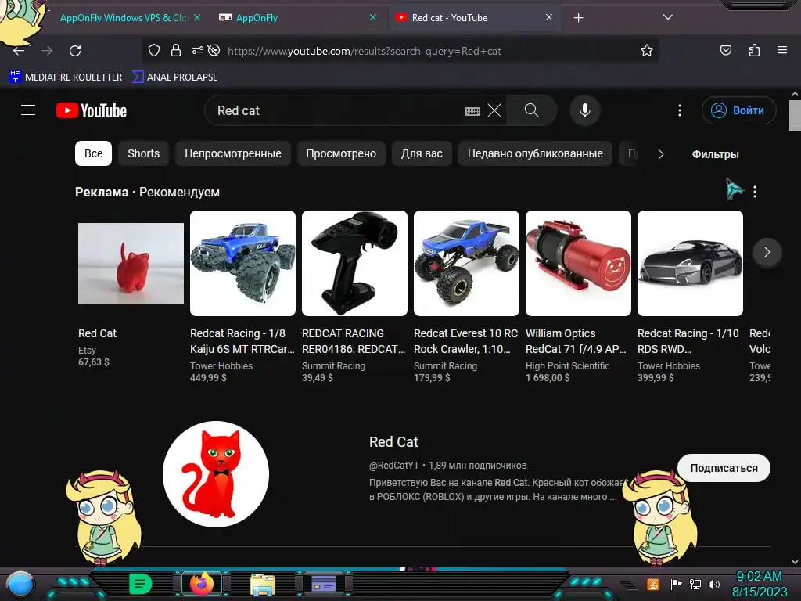
Task: Select the Для вас filter chip
Action: tap(422, 153)
